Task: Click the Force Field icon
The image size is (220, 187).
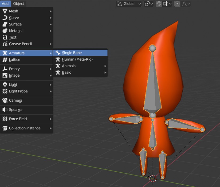Action: pyautogui.click(x=5, y=119)
